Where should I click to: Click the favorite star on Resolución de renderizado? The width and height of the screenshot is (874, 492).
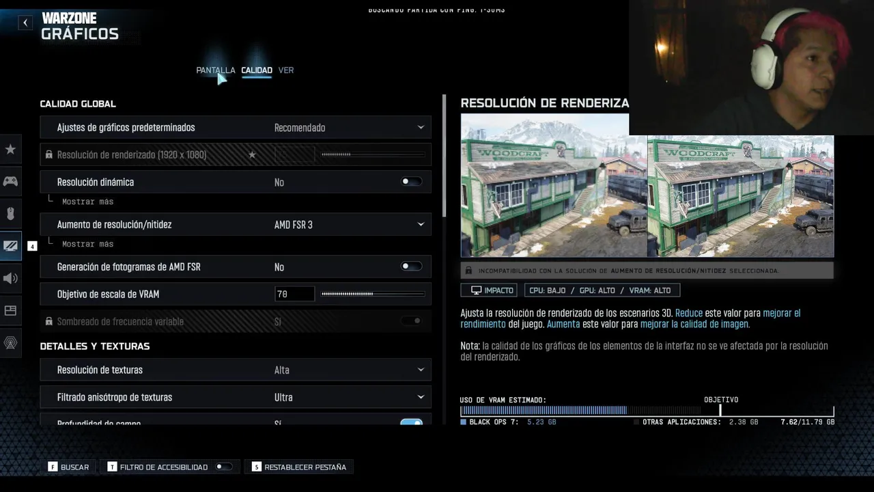(x=252, y=155)
